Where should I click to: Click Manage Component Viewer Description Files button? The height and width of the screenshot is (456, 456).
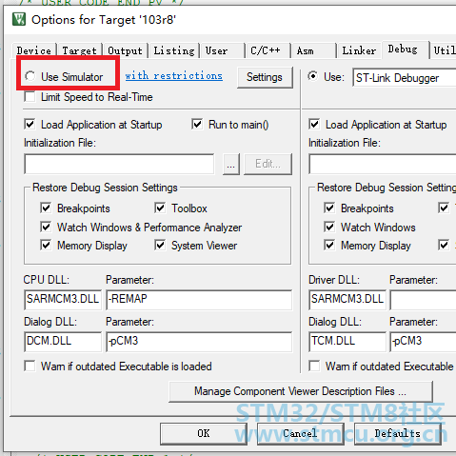(301, 391)
